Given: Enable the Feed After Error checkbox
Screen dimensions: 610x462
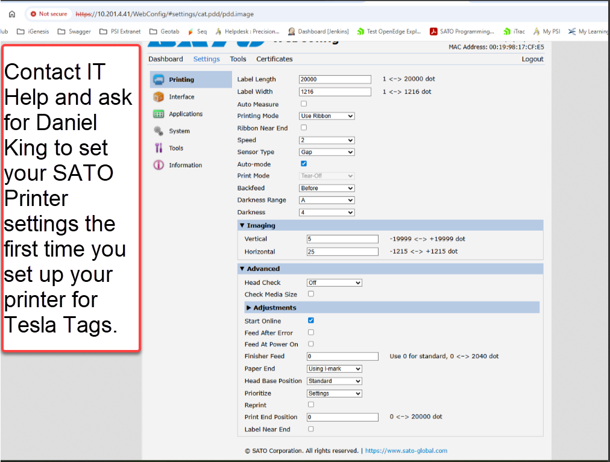Looking at the screenshot, I should 311,332.
